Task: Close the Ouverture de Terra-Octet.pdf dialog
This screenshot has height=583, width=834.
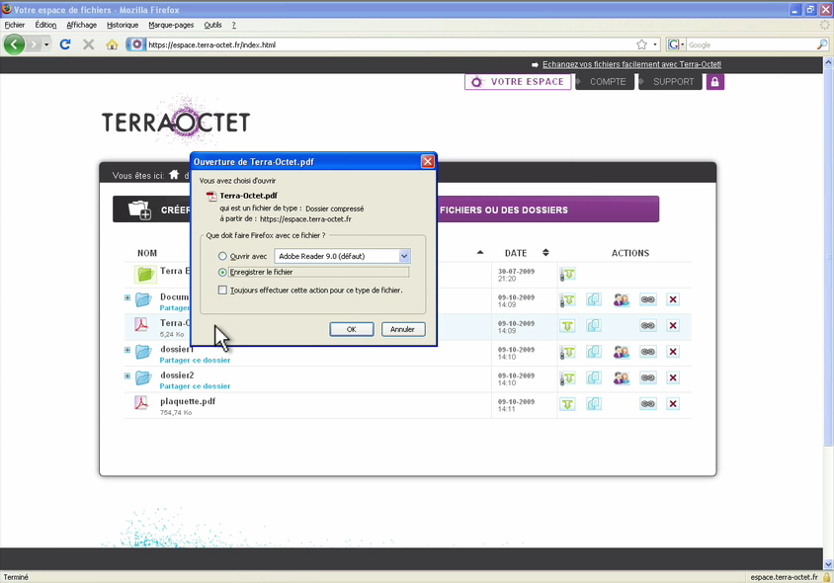Action: point(428,162)
